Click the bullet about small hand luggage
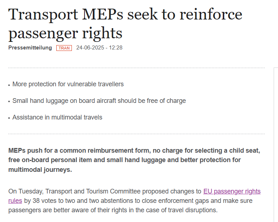This screenshot has height=222, width=278. click(99, 101)
